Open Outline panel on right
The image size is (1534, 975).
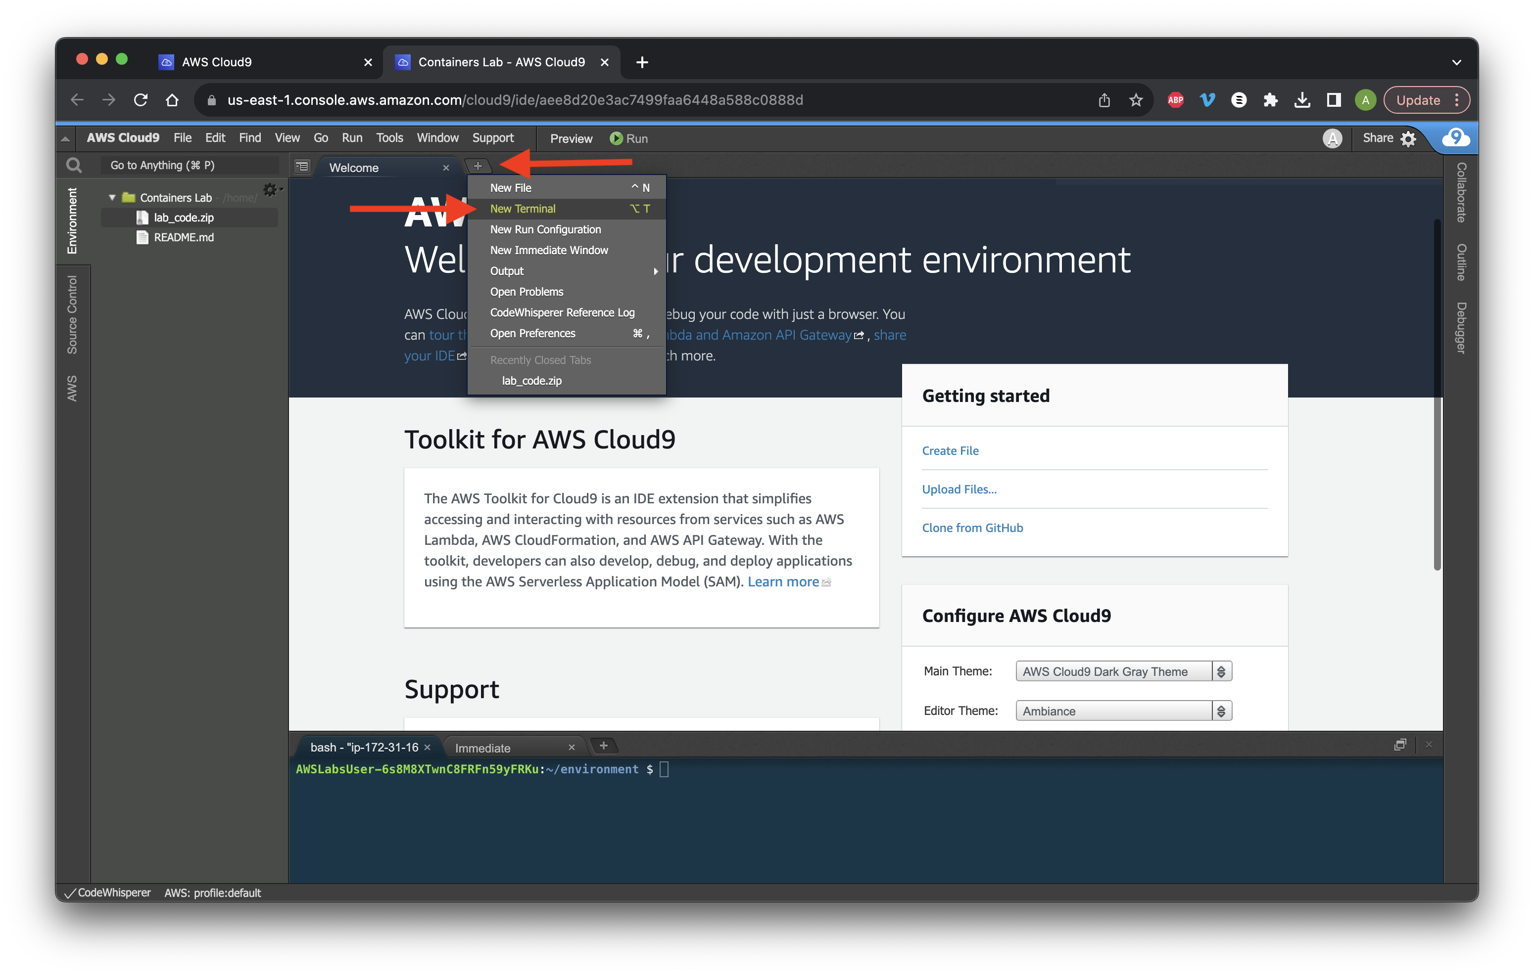[x=1461, y=262]
